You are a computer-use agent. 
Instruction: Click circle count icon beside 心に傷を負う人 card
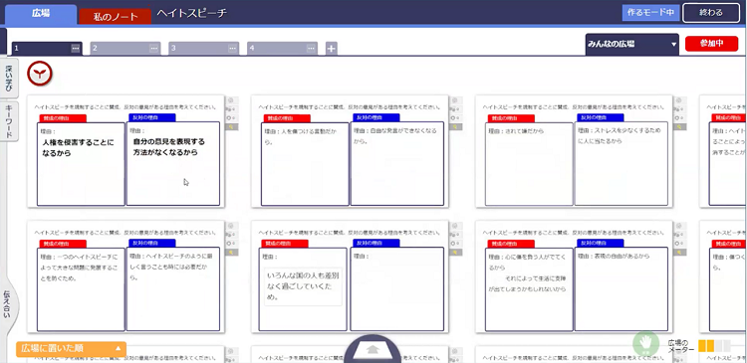coord(680,243)
